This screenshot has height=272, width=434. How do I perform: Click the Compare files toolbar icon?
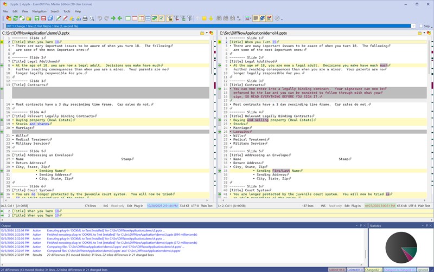tap(9, 18)
